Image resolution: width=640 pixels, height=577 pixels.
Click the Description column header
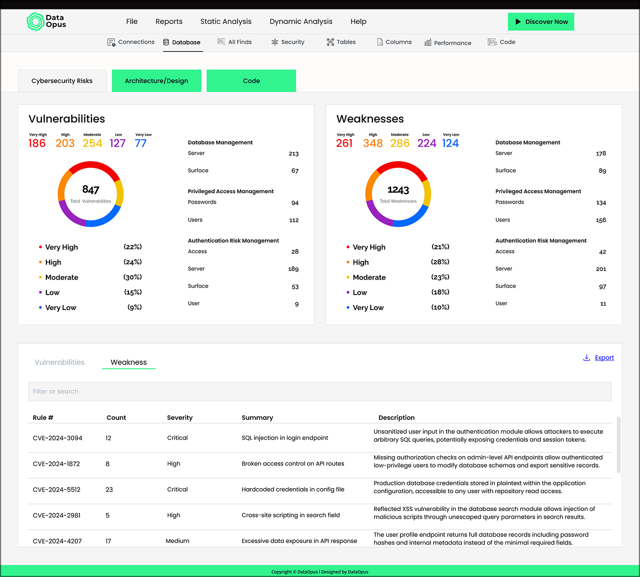coord(396,418)
